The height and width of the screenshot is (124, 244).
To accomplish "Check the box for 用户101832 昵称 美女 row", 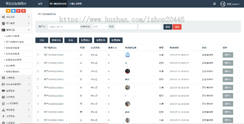I will (38, 79).
